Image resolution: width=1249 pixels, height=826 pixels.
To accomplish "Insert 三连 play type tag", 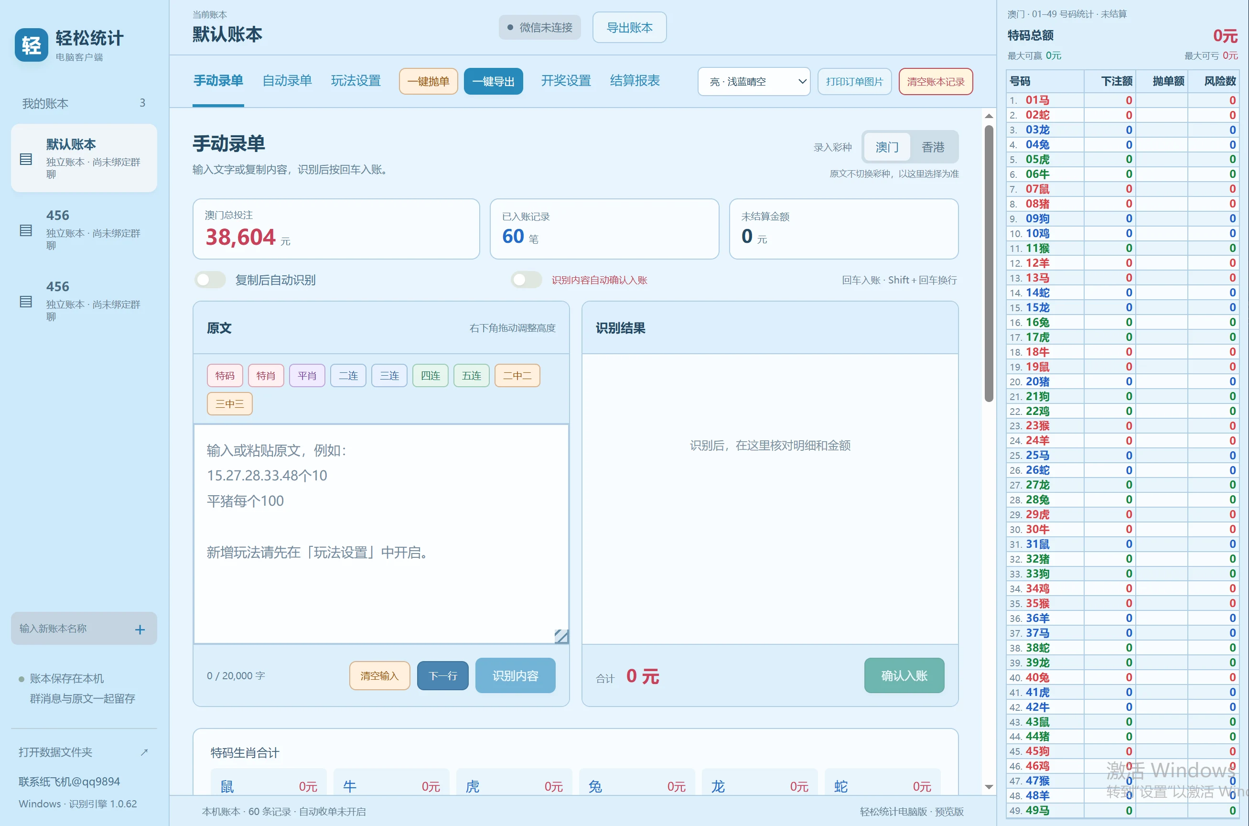I will pos(389,376).
